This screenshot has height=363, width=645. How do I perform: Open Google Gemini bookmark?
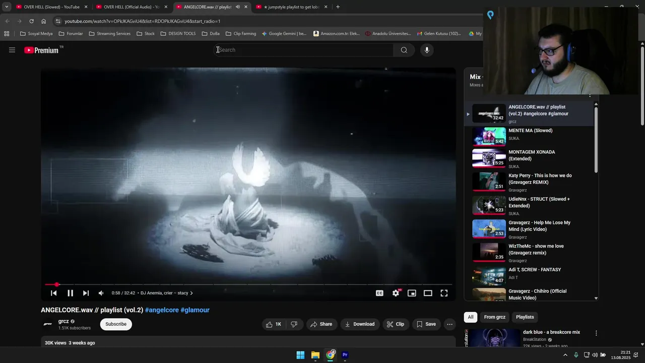click(x=284, y=34)
